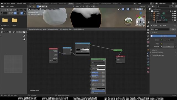Image resolution: width=177 pixels, height=100 pixels.
Task: Switch to material preview shading
Action: pos(140,9)
